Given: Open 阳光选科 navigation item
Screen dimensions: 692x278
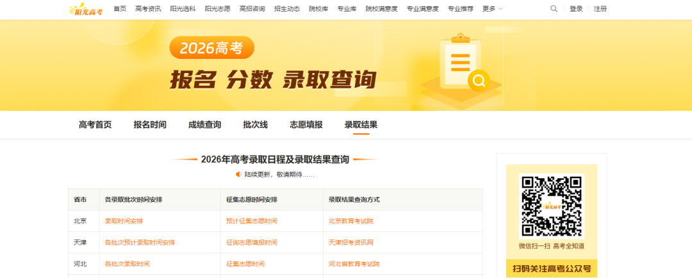Looking at the screenshot, I should point(183,9).
